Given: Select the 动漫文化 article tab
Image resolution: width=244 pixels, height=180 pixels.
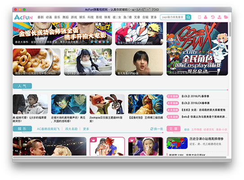Looking at the screenshot, I should [x=209, y=130].
